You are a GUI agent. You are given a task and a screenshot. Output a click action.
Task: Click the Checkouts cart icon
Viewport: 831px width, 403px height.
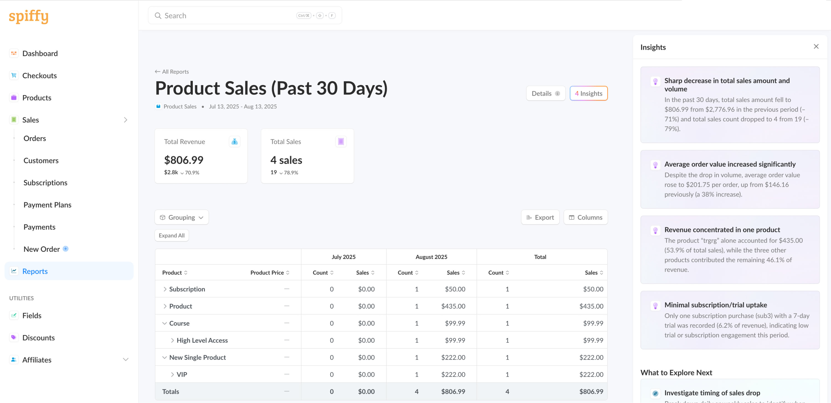[14, 75]
